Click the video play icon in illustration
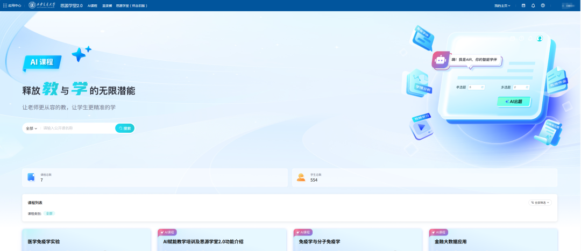The height and width of the screenshot is (251, 581). 422,128
